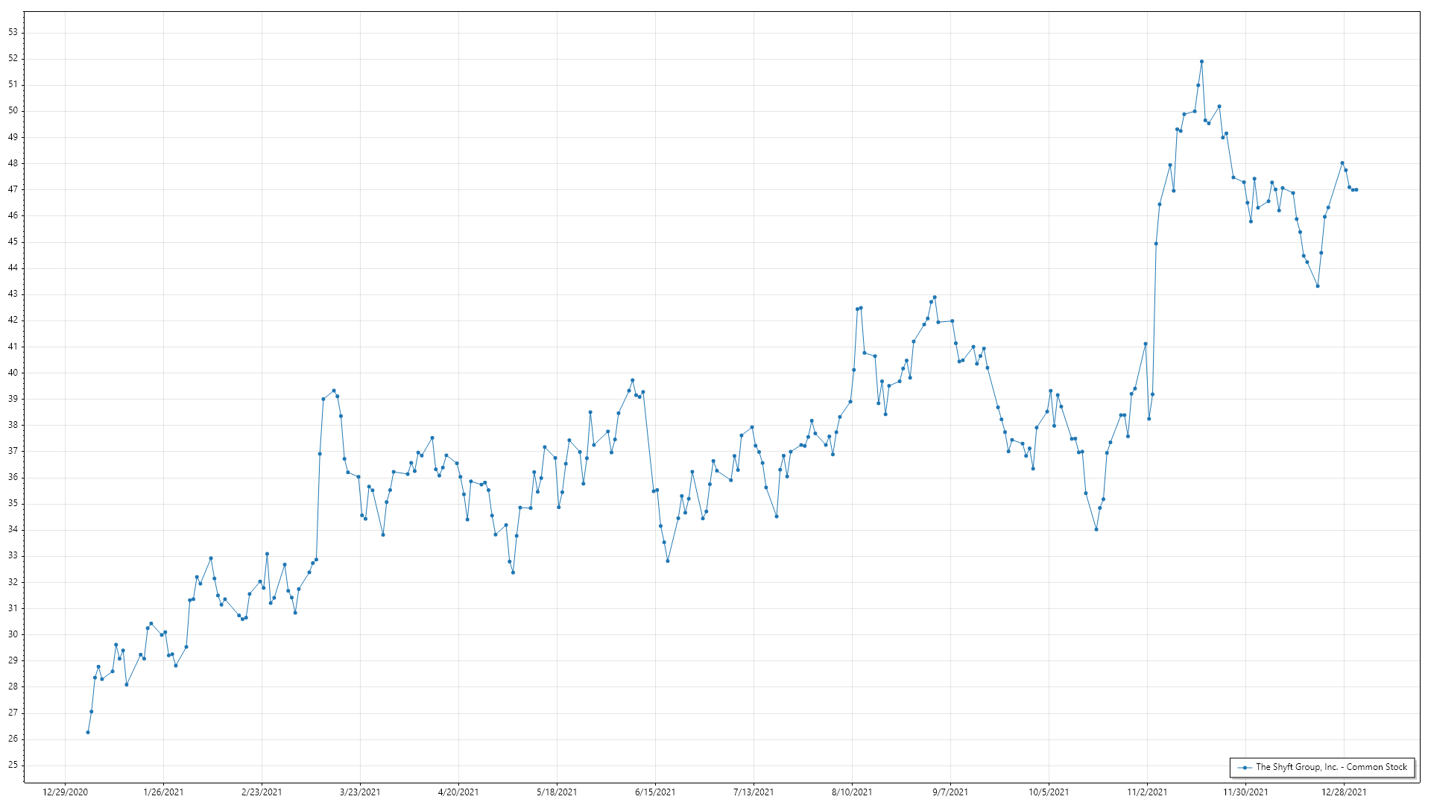Click the 53 label on the y-axis

point(13,33)
